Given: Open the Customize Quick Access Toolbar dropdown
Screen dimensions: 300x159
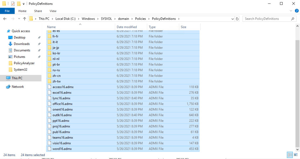Looking at the screenshot, I should click(x=23, y=4).
